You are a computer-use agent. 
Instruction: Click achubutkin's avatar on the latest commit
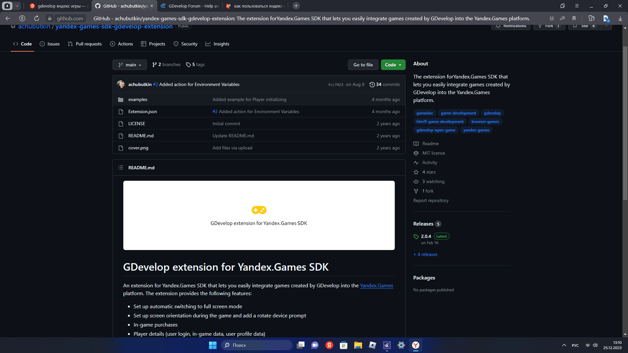tap(121, 84)
